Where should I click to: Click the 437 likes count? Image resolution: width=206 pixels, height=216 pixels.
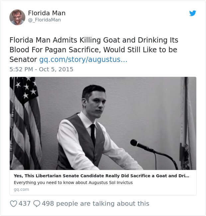25,203
